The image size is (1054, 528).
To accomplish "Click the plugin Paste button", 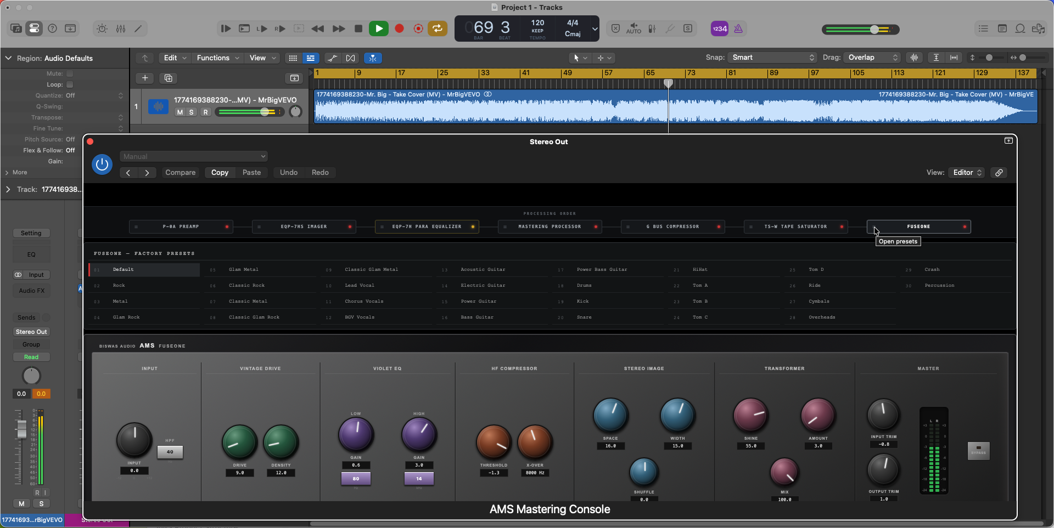I will tap(251, 172).
